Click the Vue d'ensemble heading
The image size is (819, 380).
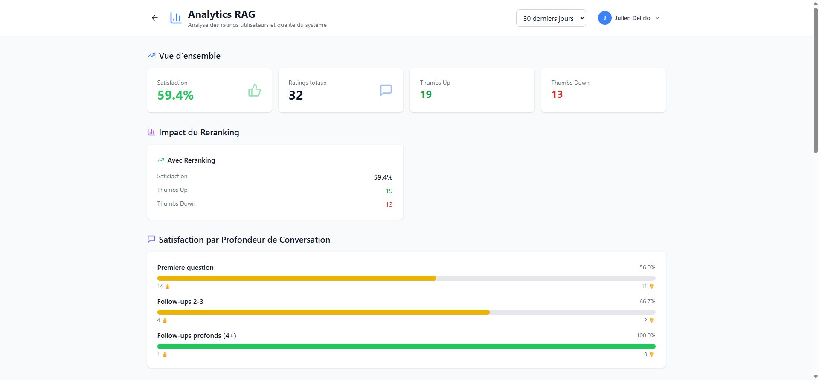[189, 56]
